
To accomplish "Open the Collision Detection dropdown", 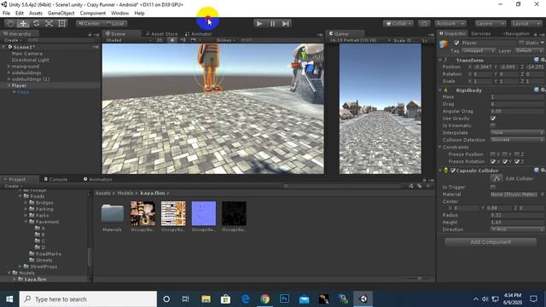I will click(x=517, y=140).
